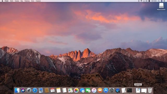Open iTunes music note icon in Dock
Screen dimensions: 167x94
[94, 90]
